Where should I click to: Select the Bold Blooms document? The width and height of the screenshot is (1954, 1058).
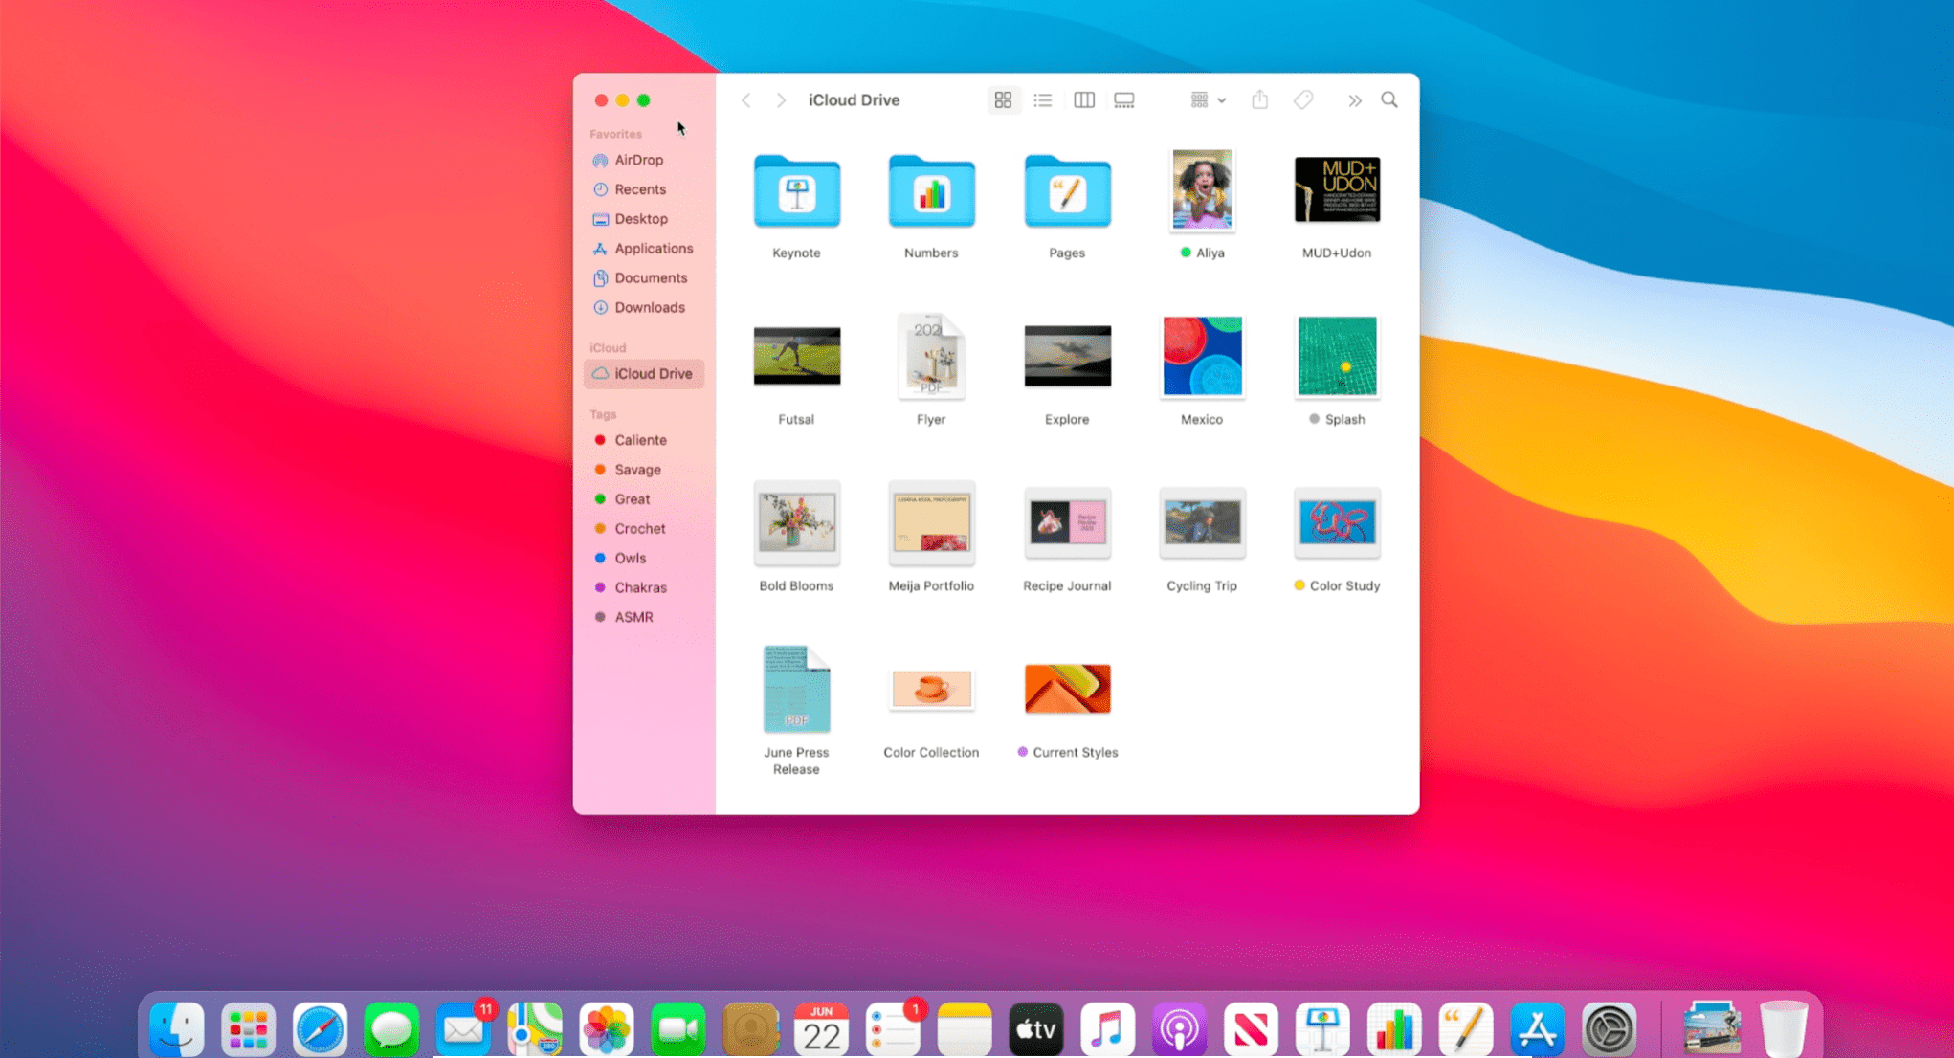pos(796,522)
